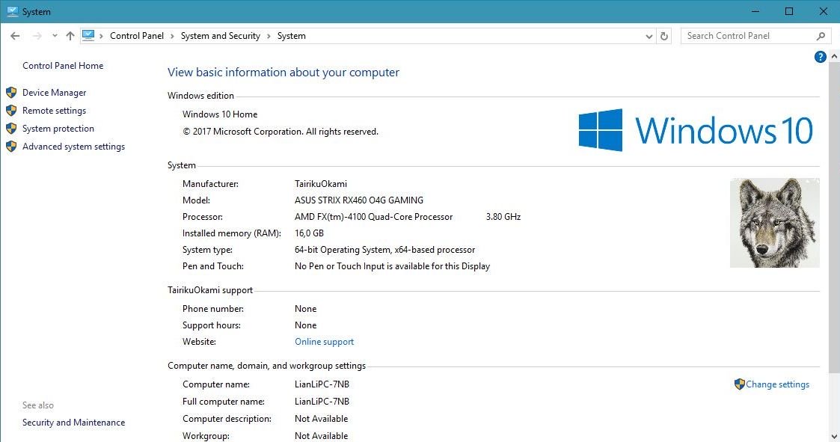Open Control Panel breadcrumb
Image resolution: width=840 pixels, height=442 pixels.
click(137, 36)
